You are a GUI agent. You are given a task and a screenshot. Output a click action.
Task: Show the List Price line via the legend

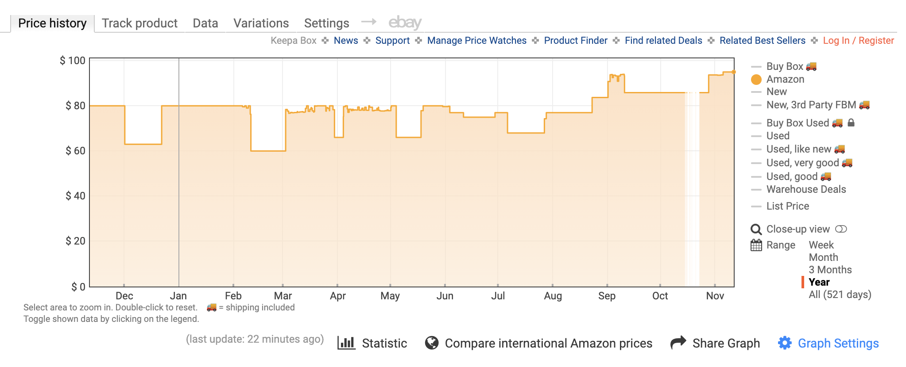point(788,206)
